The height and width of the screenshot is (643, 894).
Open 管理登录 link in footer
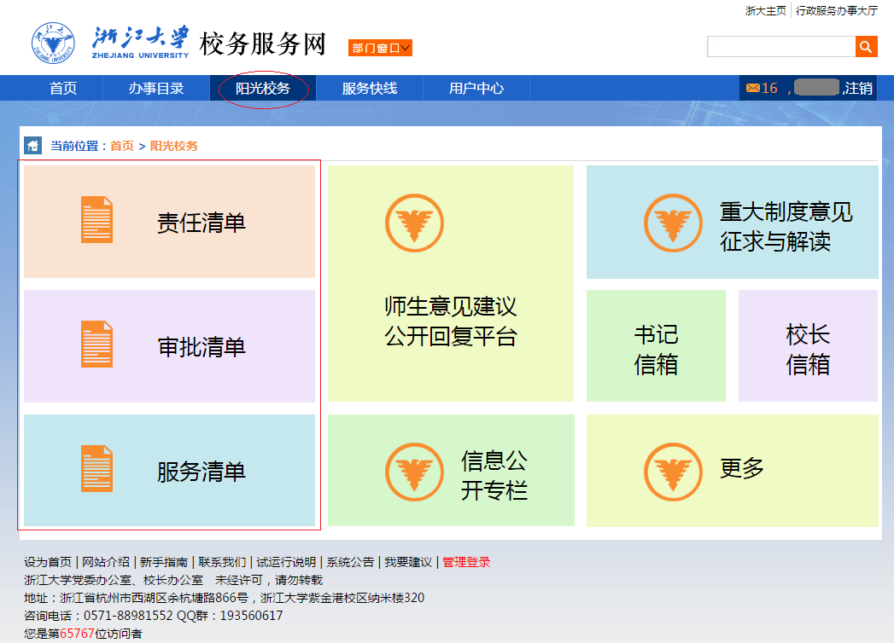tap(466, 562)
